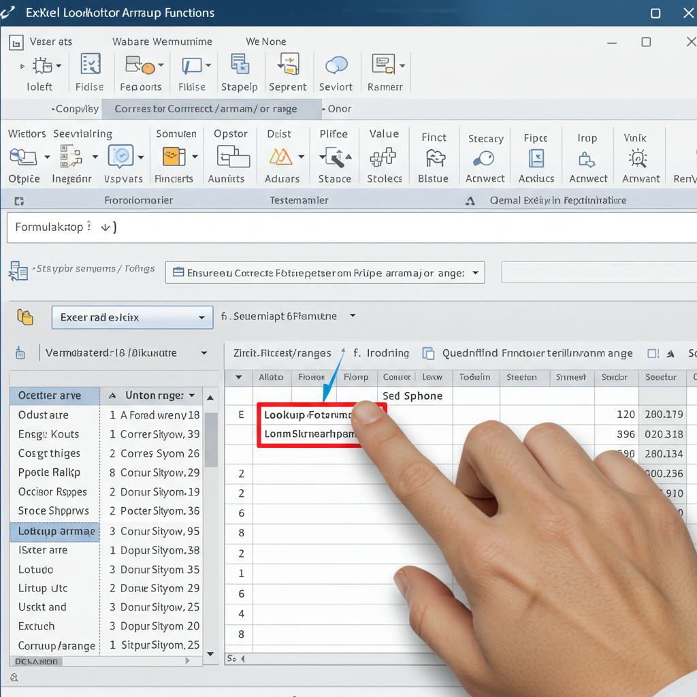Open the Wabare Wemumime menu
The image size is (697, 697).
(x=162, y=42)
